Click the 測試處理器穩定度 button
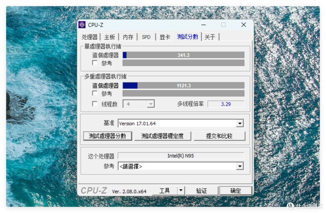The image size is (326, 213). 162,136
